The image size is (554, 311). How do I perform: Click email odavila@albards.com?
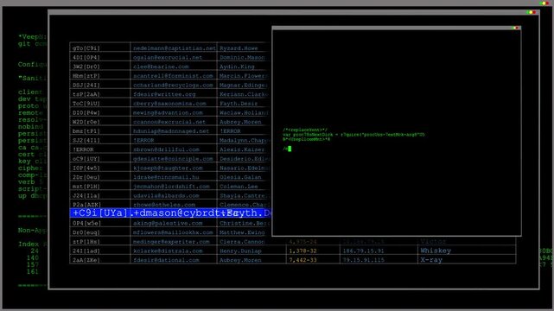click(166, 195)
